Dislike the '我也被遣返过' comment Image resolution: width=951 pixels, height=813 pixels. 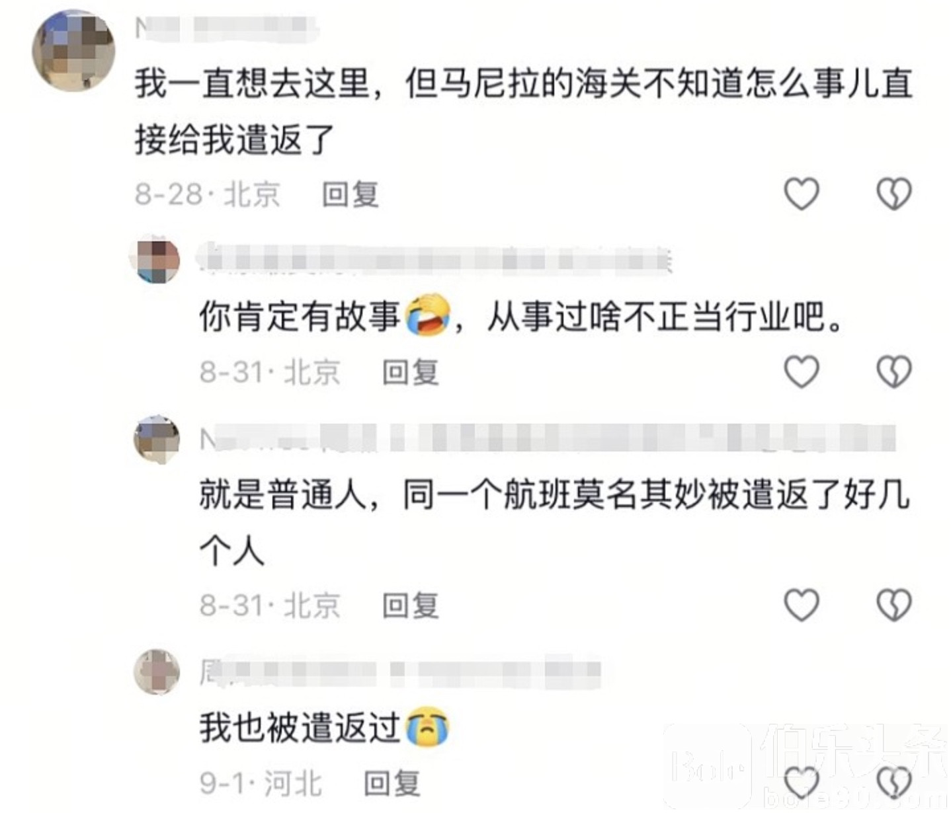pos(894,783)
